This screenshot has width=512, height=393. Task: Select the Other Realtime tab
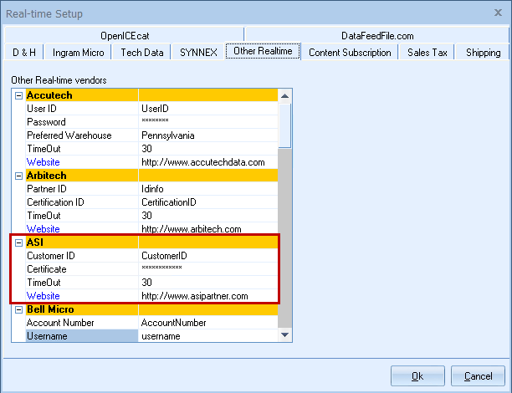[263, 51]
